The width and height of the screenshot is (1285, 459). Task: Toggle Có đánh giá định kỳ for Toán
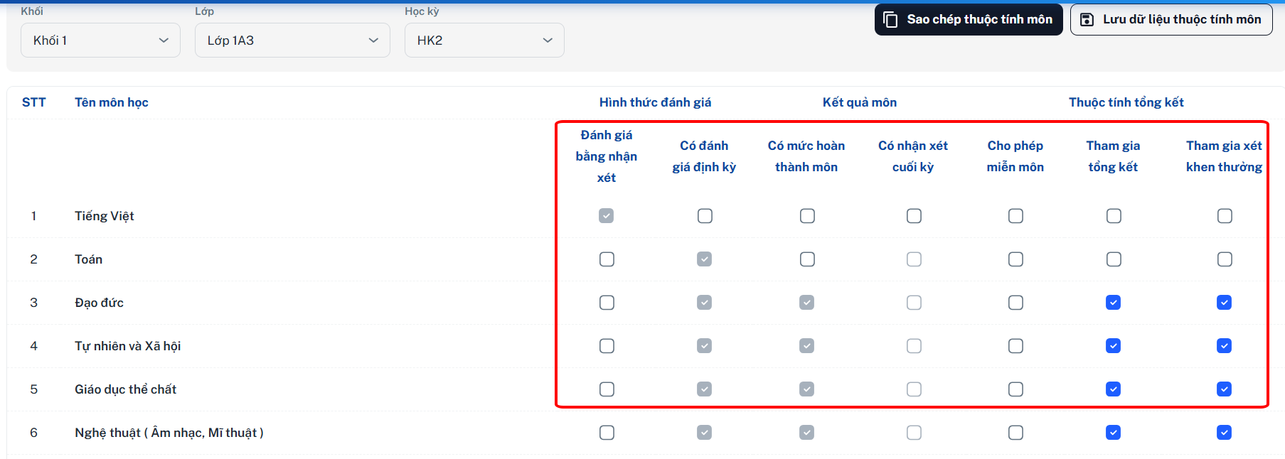click(x=705, y=259)
